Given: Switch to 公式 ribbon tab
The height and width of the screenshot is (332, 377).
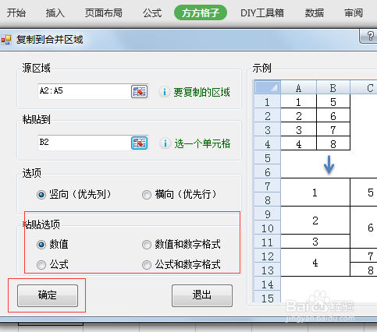Looking at the screenshot, I should [x=152, y=12].
